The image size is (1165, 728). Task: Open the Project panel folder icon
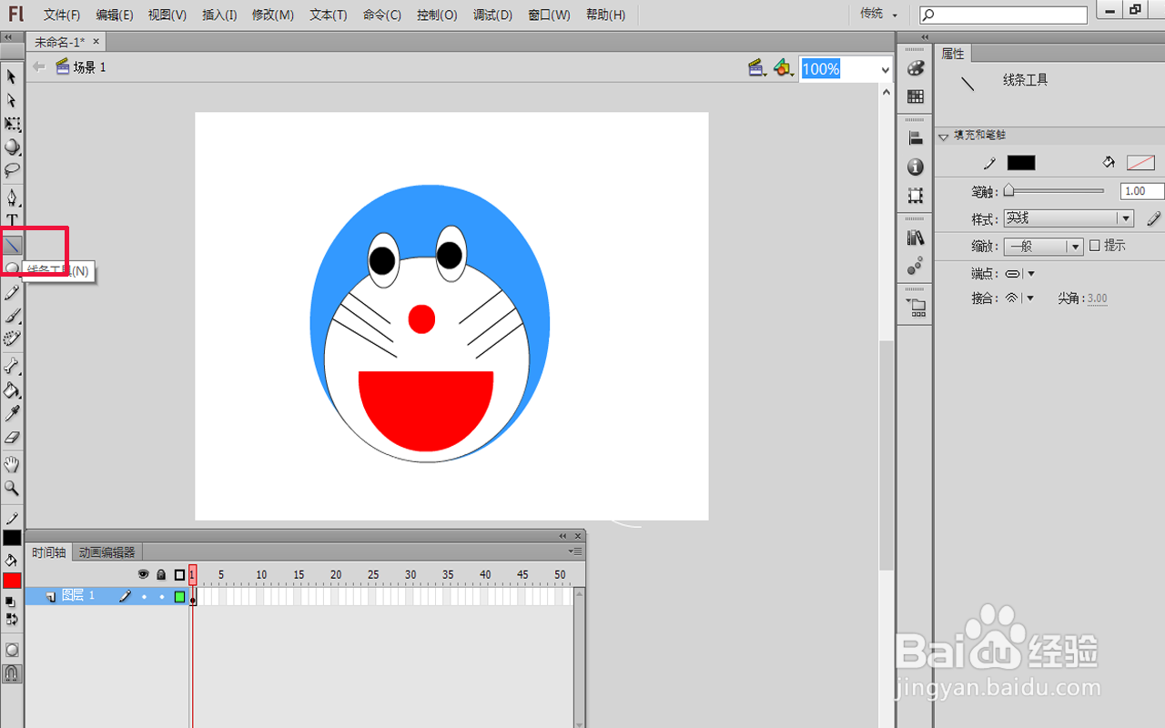916,308
